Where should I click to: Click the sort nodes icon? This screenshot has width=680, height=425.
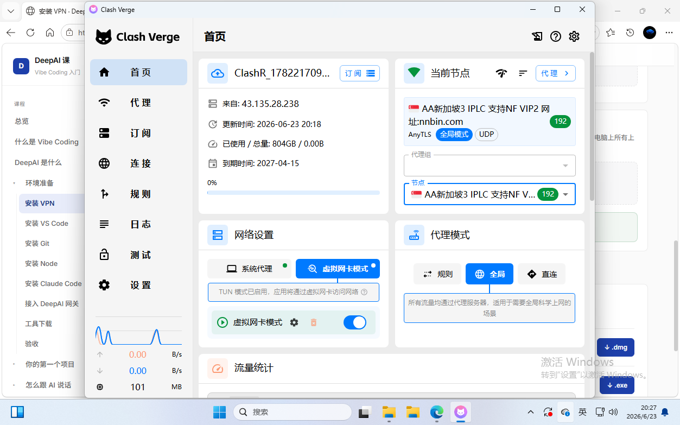pos(523,73)
